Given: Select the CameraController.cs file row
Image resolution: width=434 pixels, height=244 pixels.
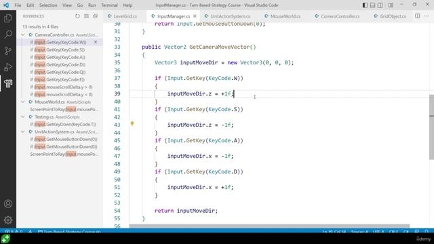Looking at the screenshot, I should click(60, 35).
